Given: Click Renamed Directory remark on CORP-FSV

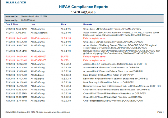Looking at the screenshot, I should (x=122, y=86).
